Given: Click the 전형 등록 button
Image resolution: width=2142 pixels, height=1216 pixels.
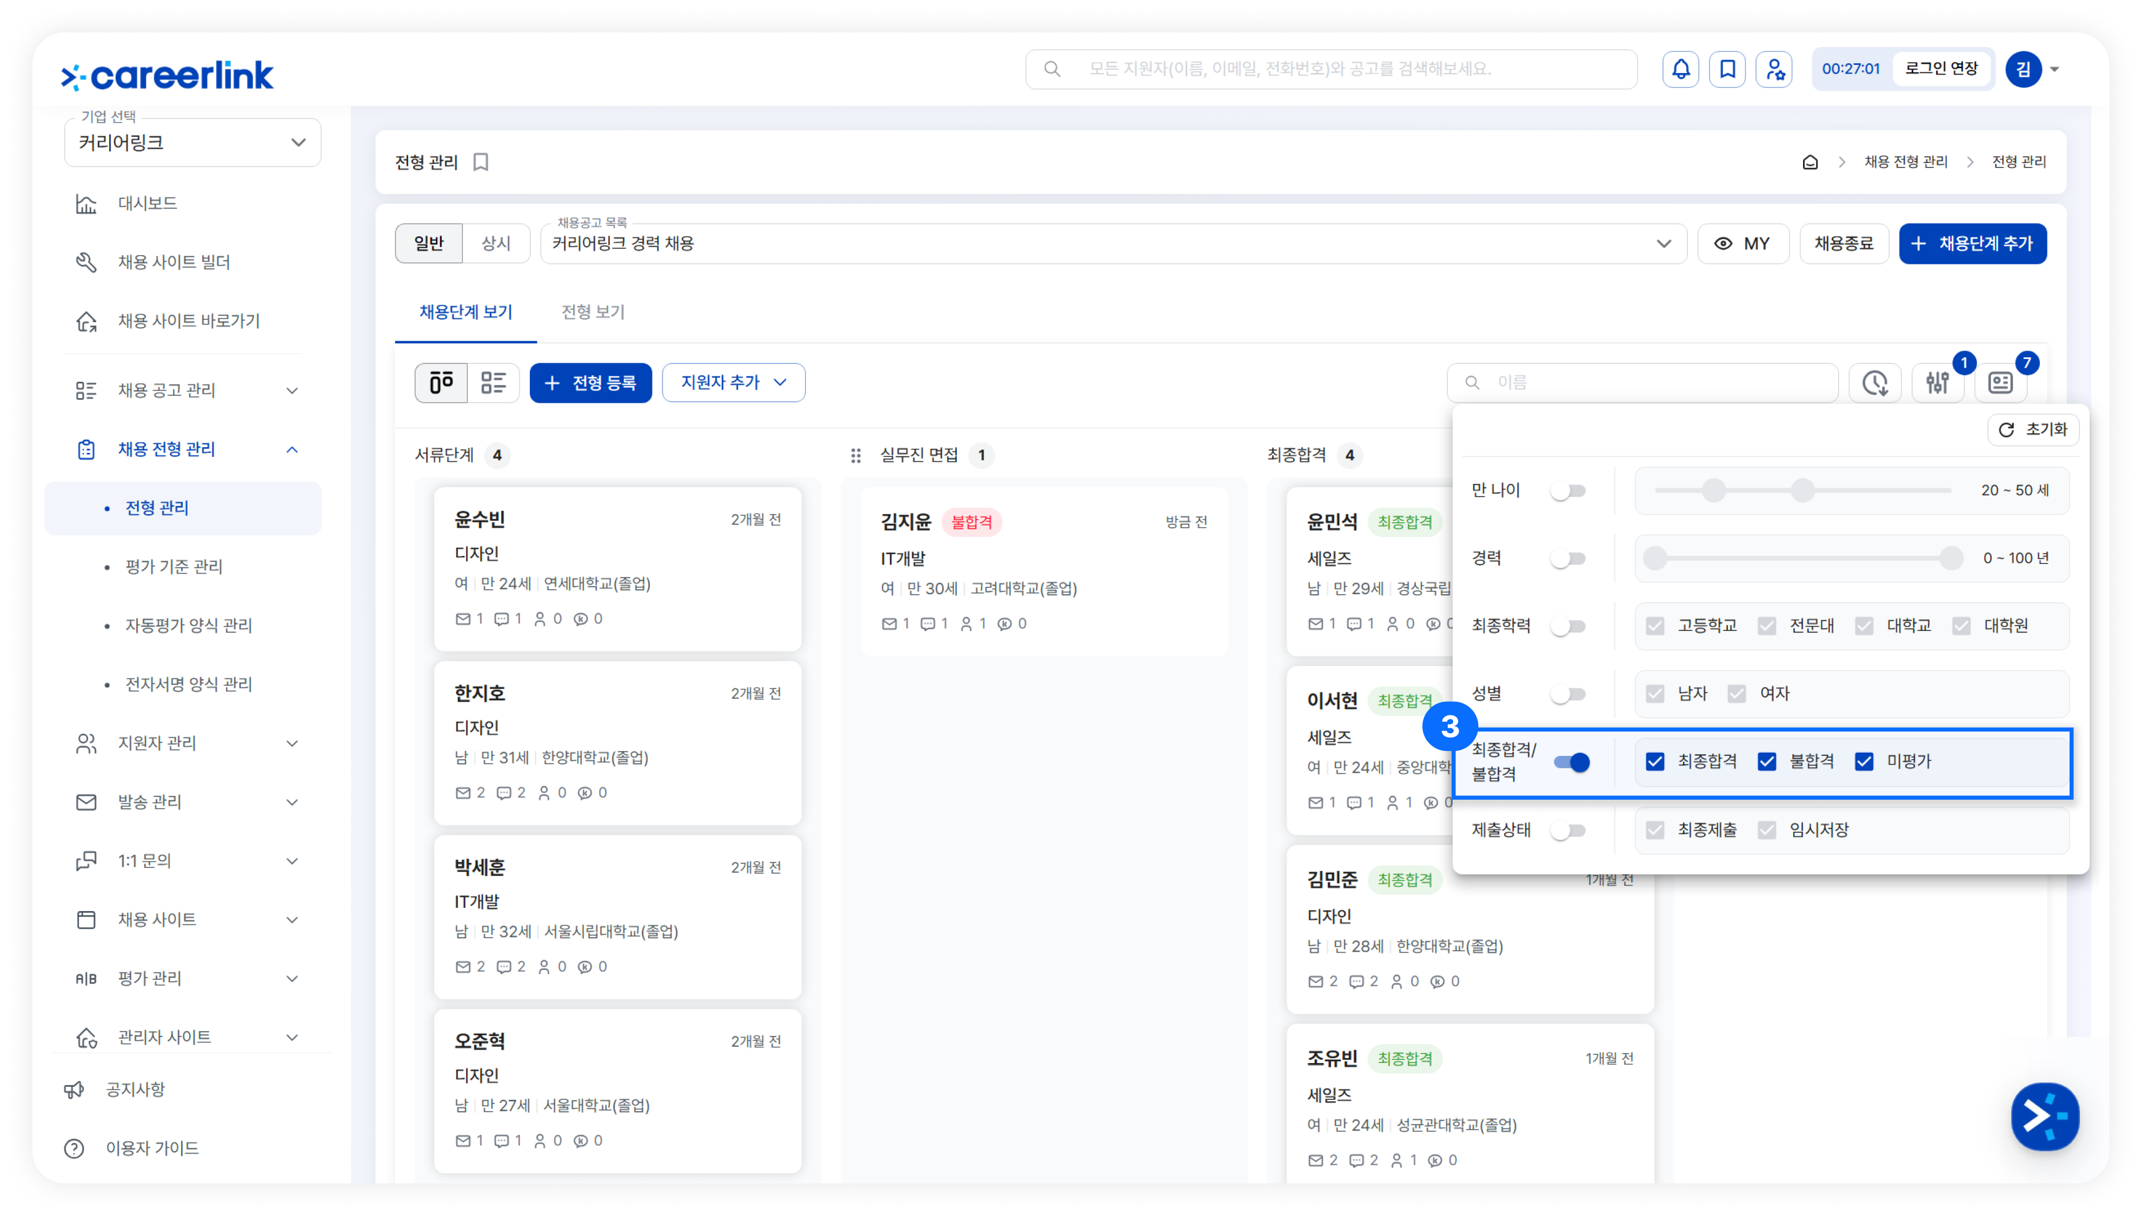Looking at the screenshot, I should pyautogui.click(x=590, y=382).
